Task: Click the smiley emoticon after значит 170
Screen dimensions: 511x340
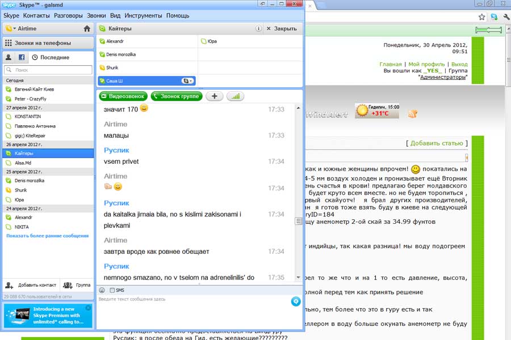Action: click(x=144, y=108)
